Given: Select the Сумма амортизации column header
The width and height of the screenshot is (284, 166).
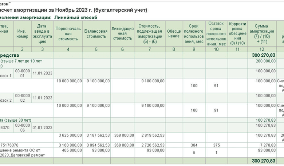Looking at the screenshot, I should [261, 33].
